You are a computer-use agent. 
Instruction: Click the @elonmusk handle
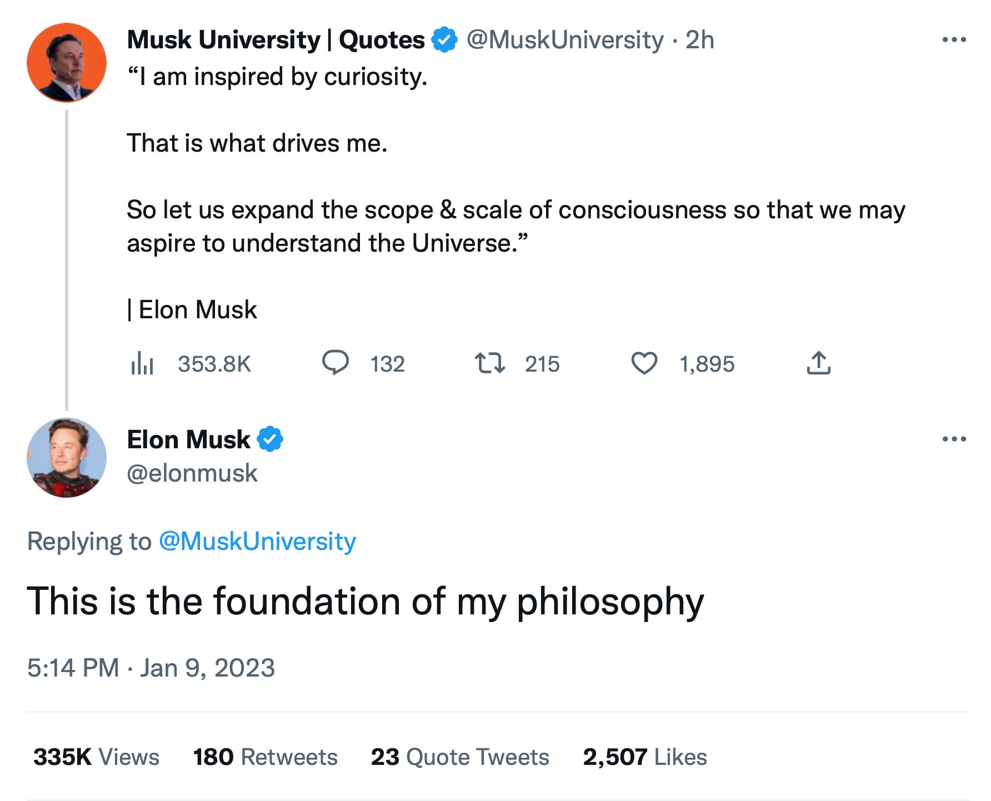(192, 473)
